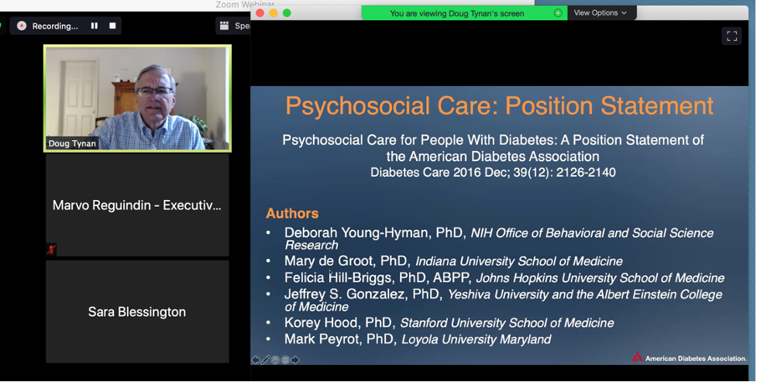Open the View Options dropdown

pos(600,13)
